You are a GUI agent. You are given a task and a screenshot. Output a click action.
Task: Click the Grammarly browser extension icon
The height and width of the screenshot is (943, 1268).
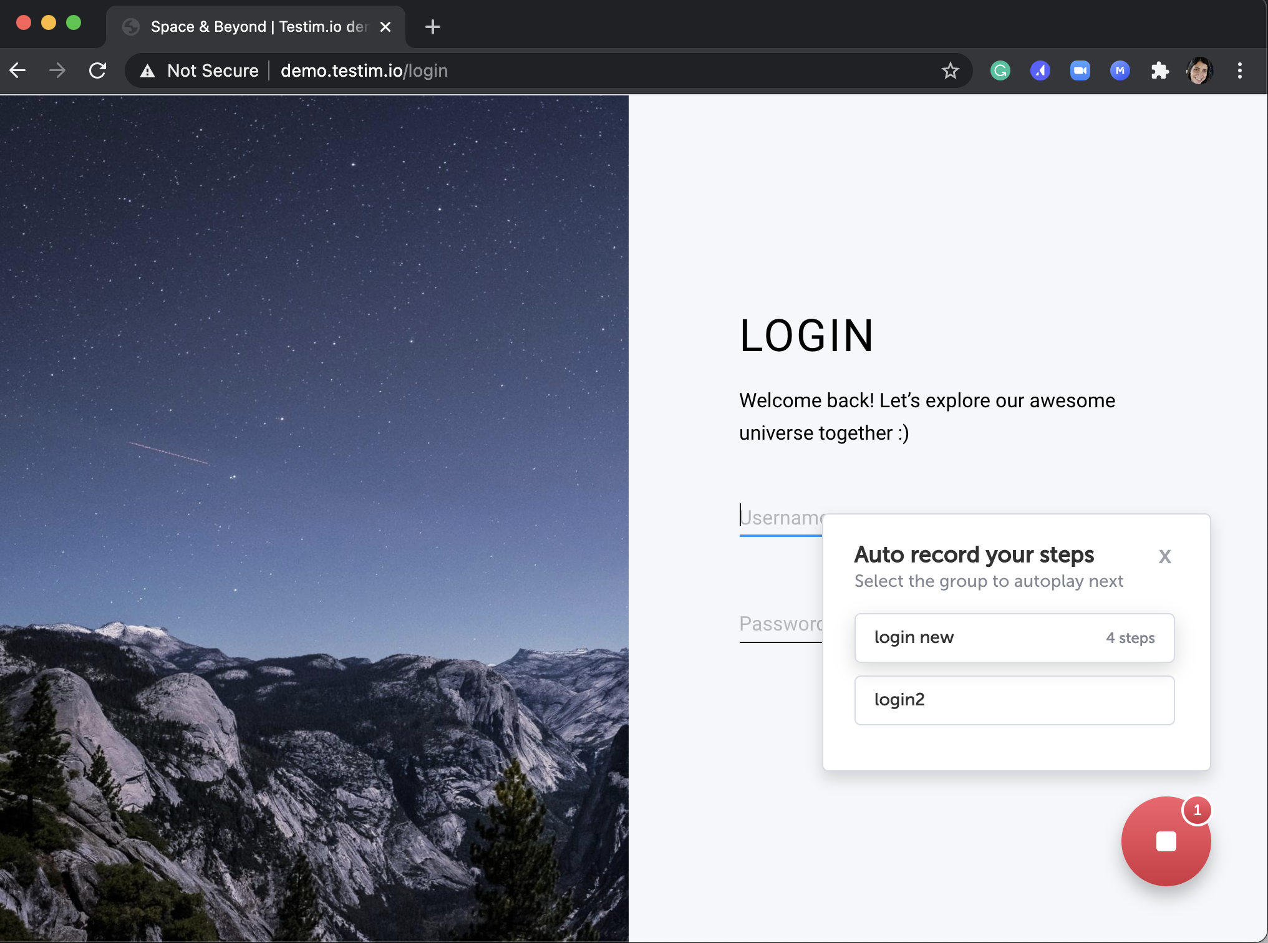997,69
